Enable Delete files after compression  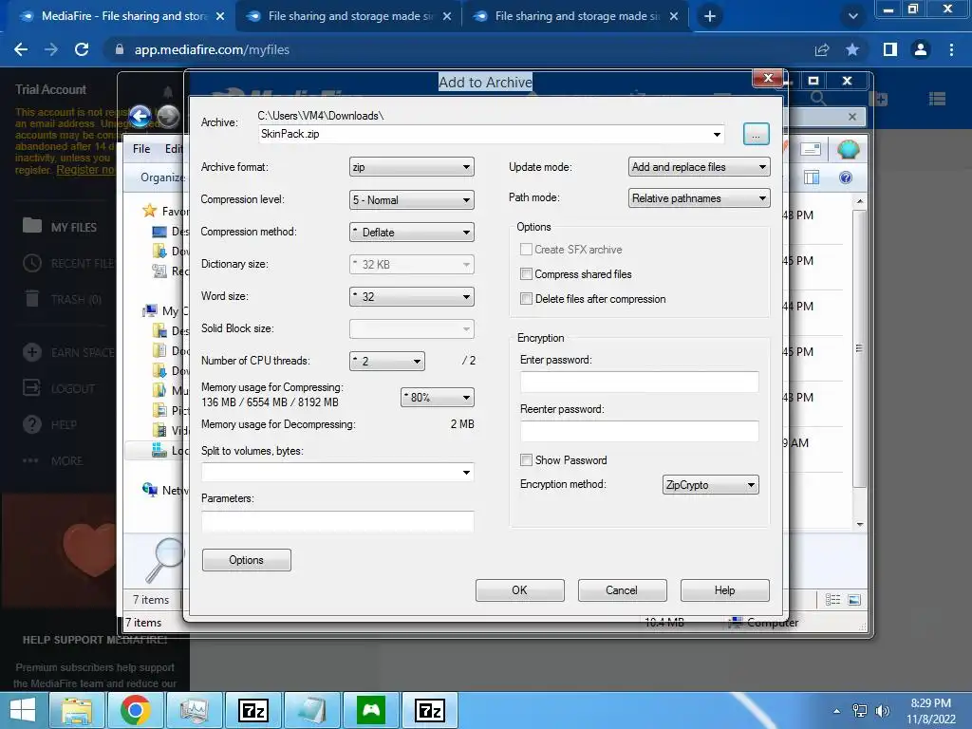click(x=526, y=299)
